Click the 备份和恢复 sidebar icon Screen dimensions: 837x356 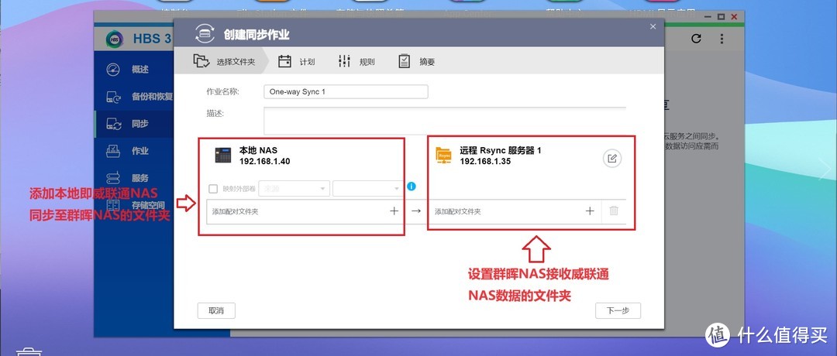click(x=113, y=97)
